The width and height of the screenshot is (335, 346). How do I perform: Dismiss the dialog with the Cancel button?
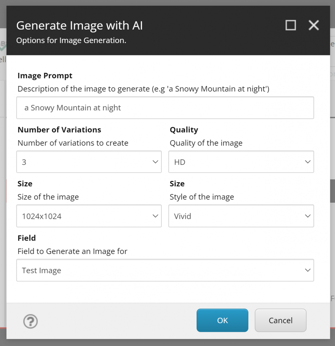(281, 320)
